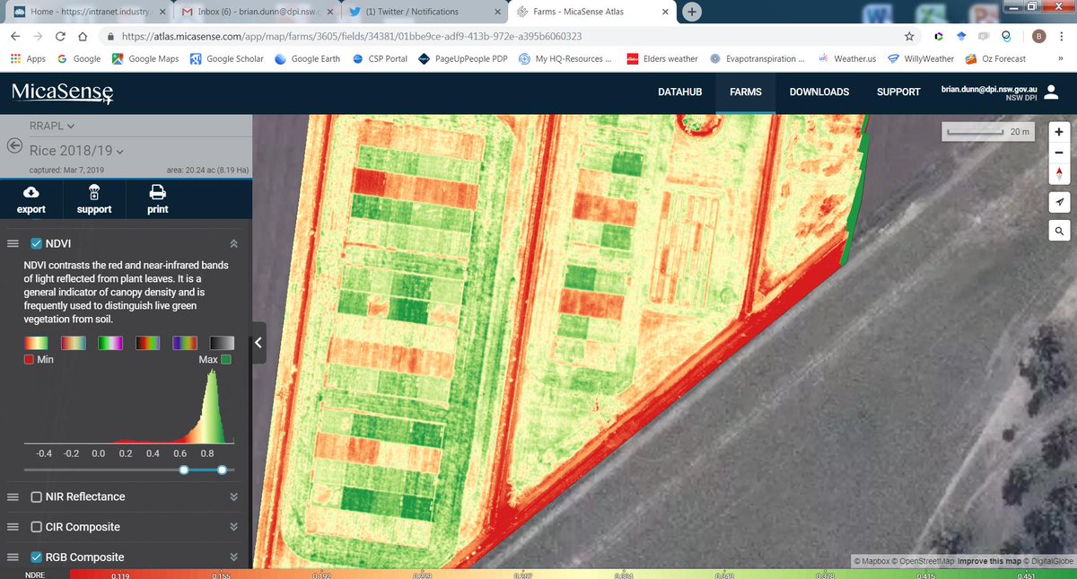
Task: Click the zoom in button on the map
Action: coord(1058,131)
